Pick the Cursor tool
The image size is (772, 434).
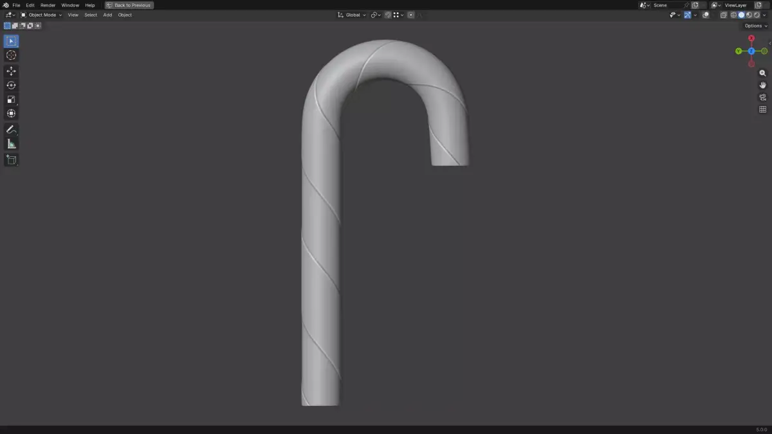click(x=11, y=55)
